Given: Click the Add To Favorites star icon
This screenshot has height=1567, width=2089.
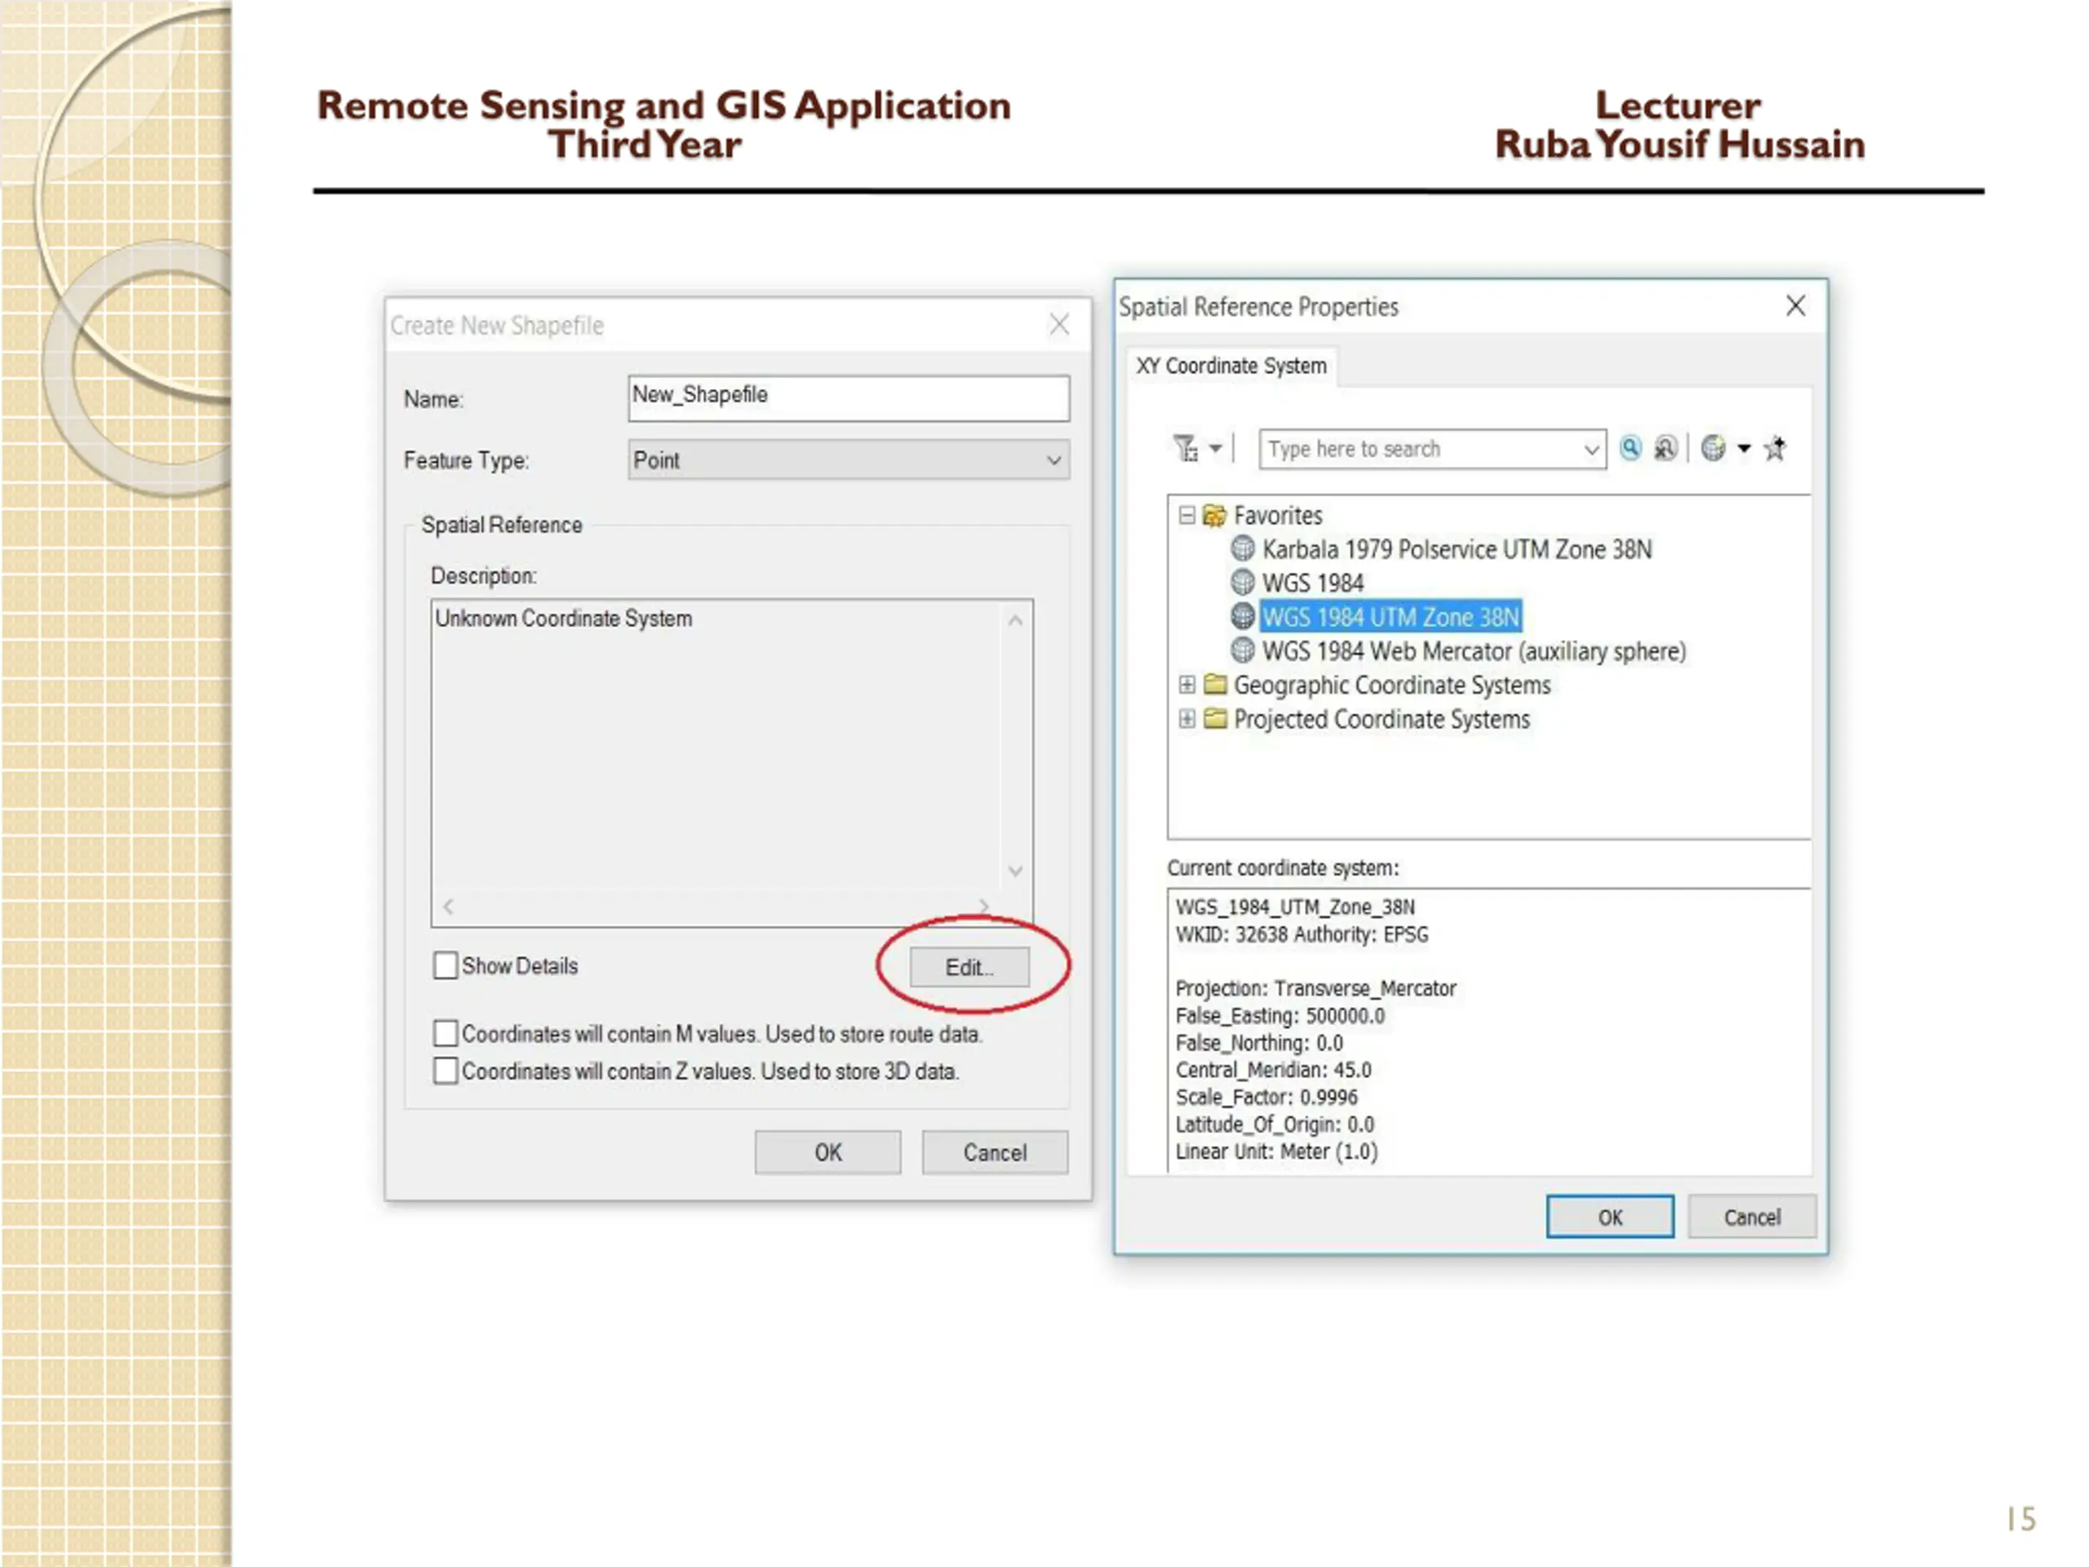Looking at the screenshot, I should (x=1776, y=448).
